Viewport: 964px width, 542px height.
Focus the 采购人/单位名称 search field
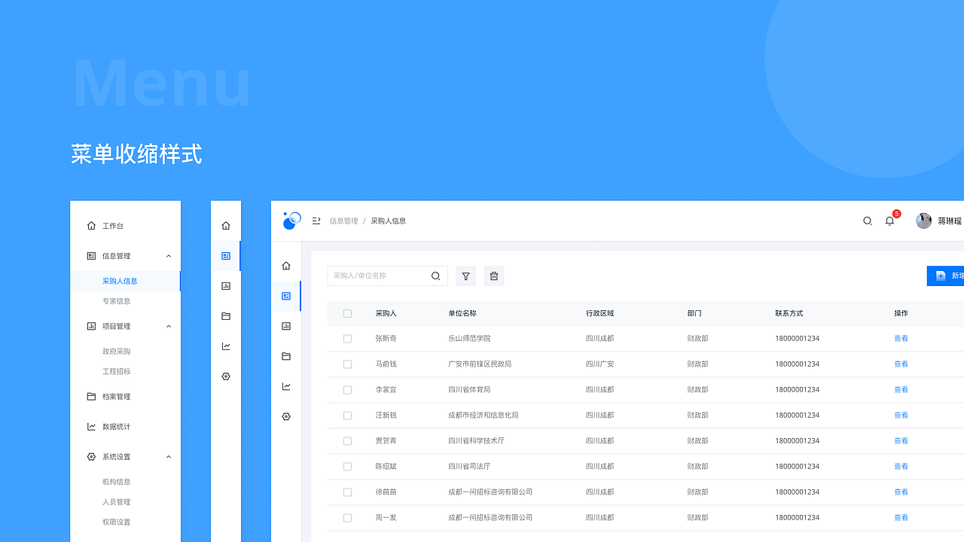pyautogui.click(x=387, y=276)
